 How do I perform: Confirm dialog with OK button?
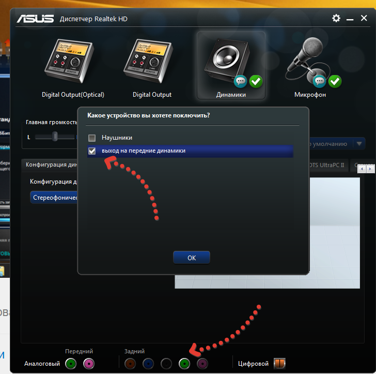192,258
